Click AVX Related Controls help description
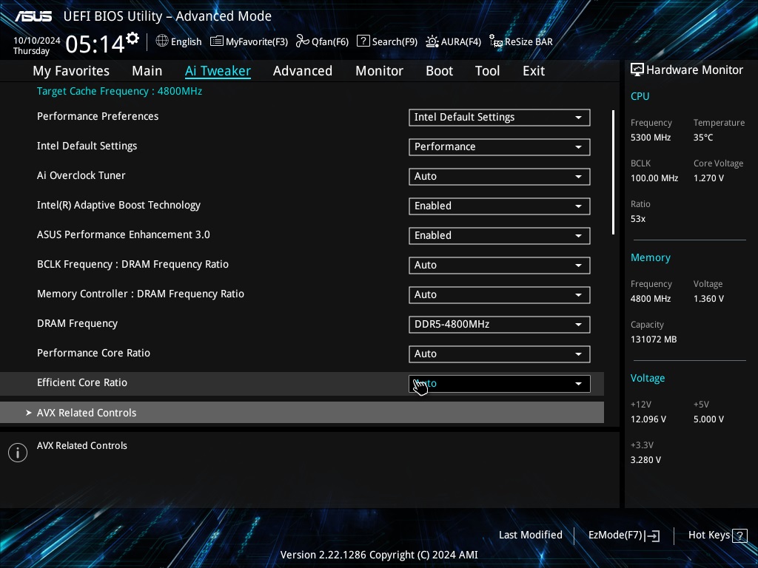 click(x=82, y=445)
